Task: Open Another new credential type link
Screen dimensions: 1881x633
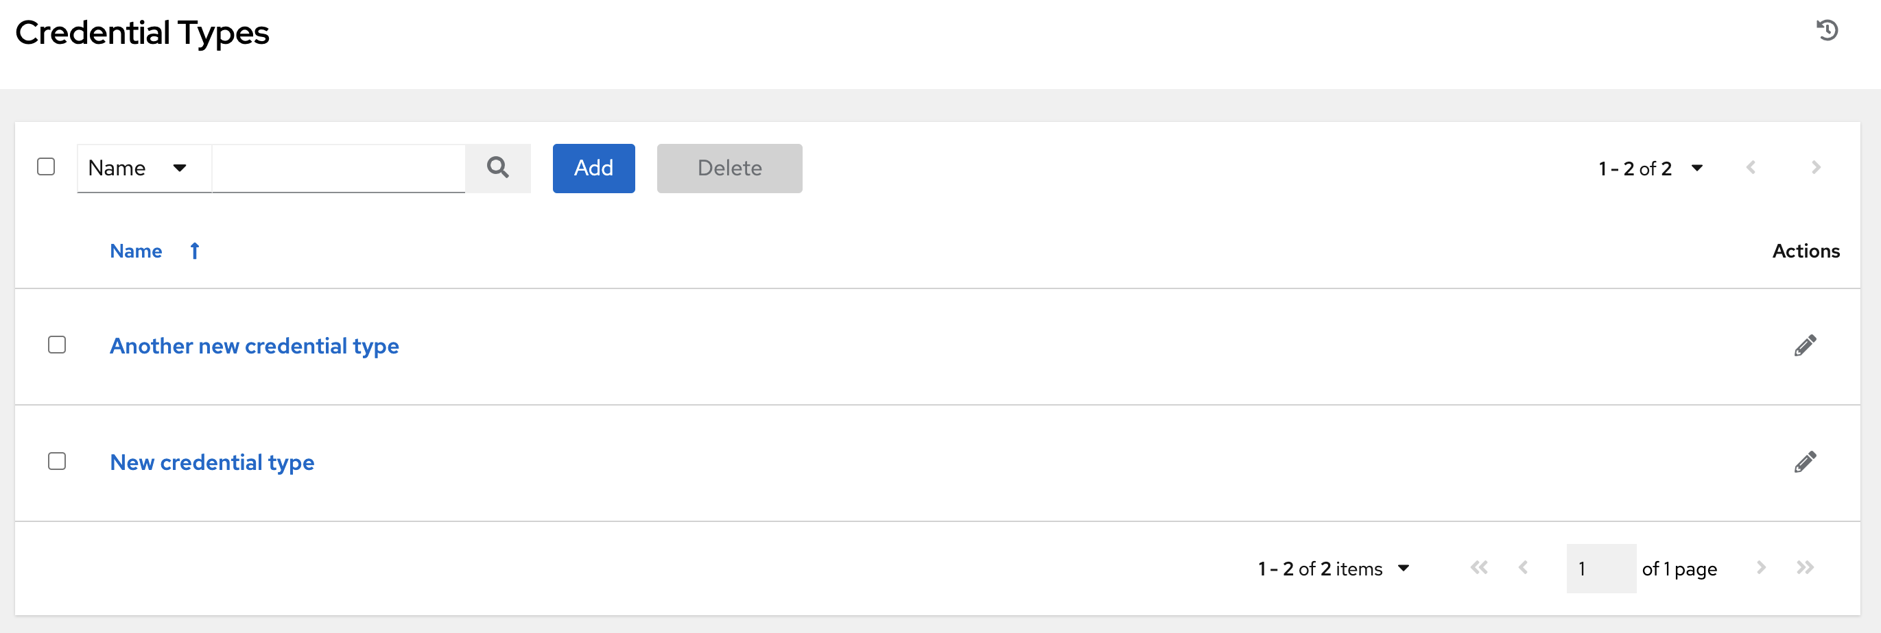Action: point(254,346)
